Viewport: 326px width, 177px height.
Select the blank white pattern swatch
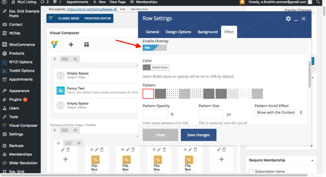[148, 94]
